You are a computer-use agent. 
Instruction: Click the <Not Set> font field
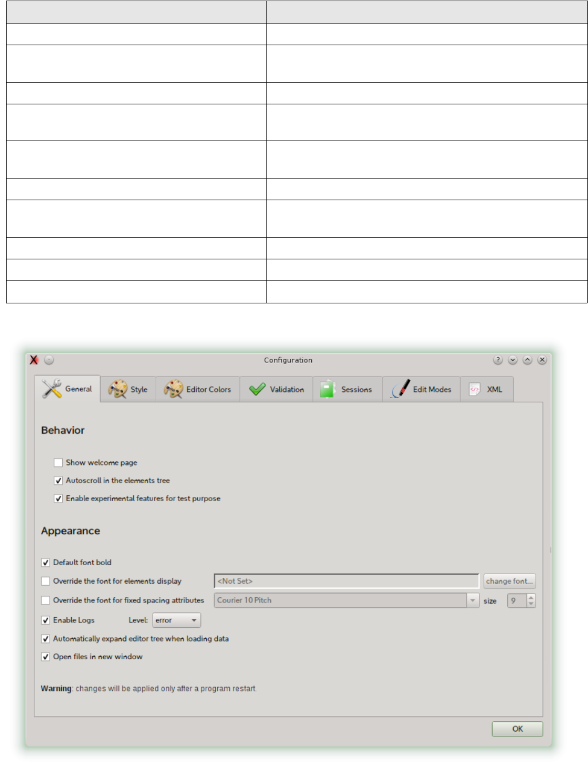point(347,581)
